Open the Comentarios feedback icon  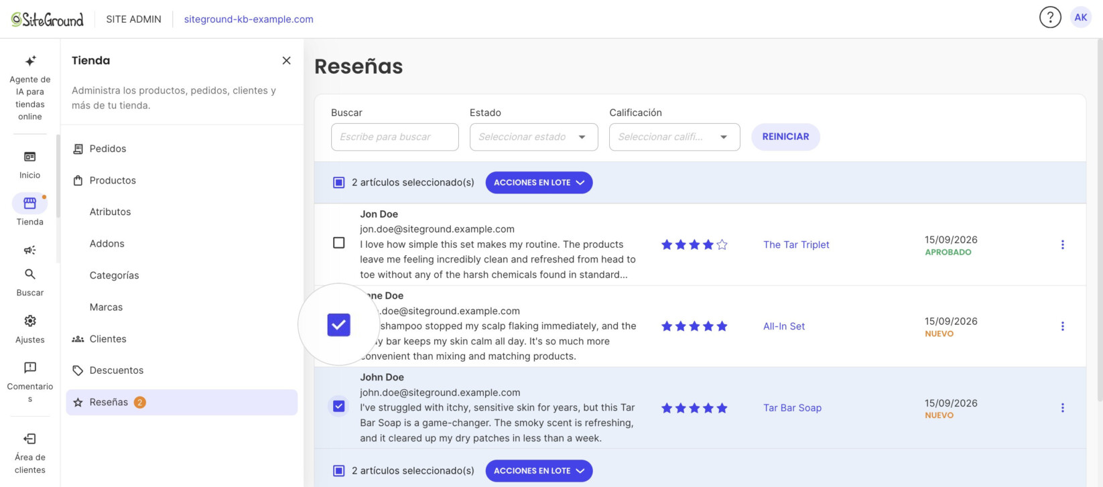tap(29, 368)
